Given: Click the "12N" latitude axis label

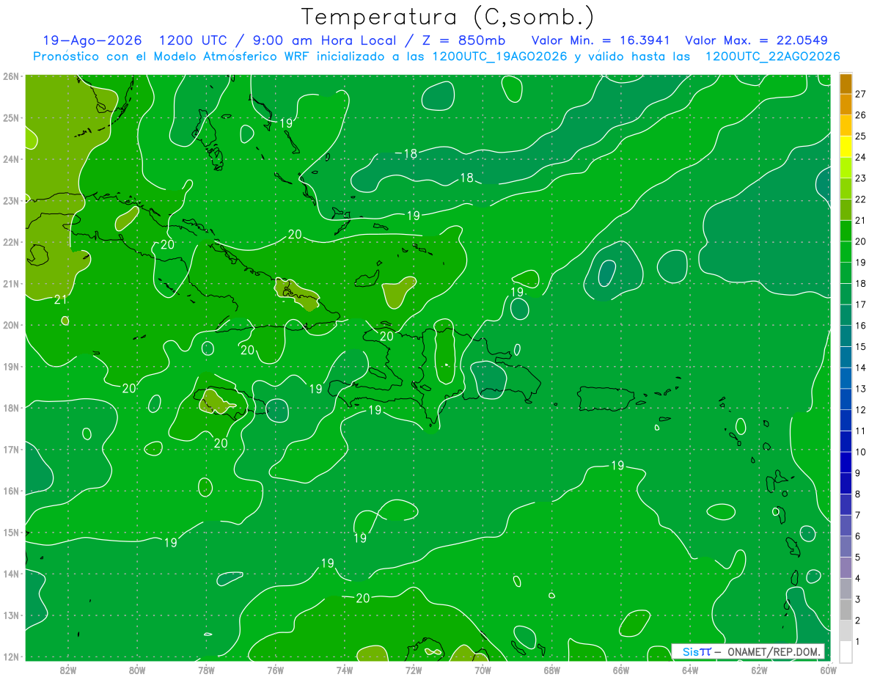Looking at the screenshot, I should coord(10,656).
